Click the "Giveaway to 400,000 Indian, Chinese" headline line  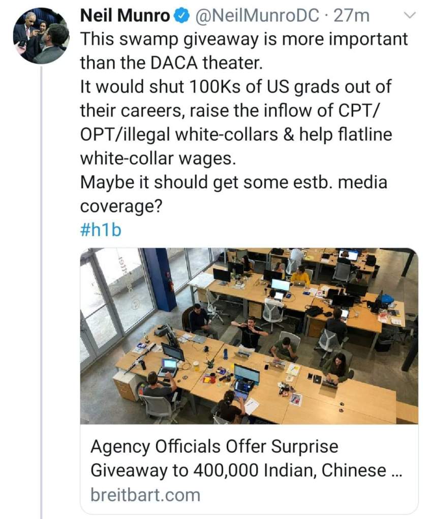coord(246,470)
